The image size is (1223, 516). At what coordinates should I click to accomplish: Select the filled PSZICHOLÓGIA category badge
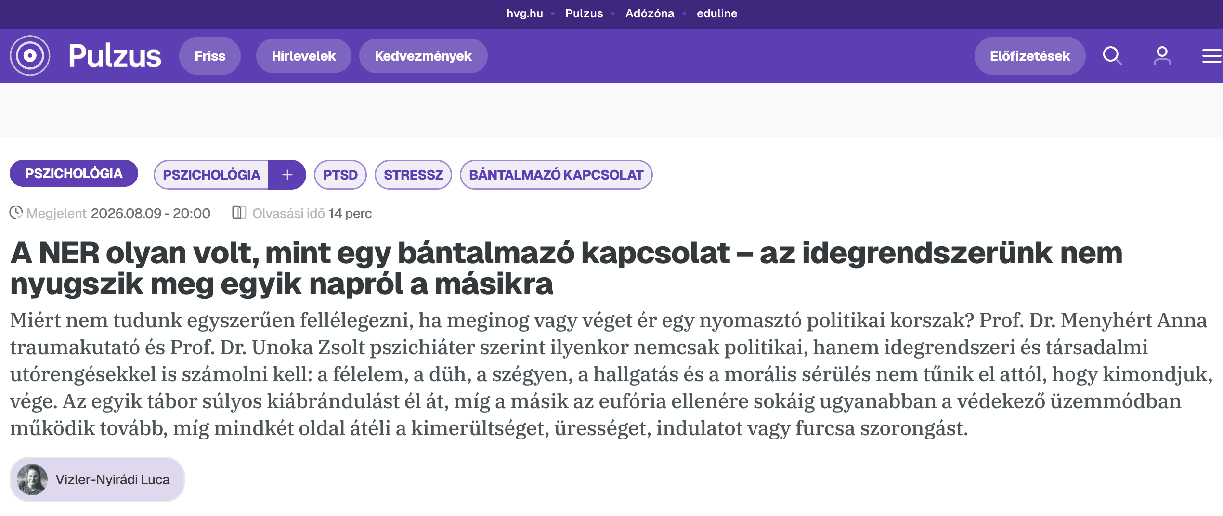tap(74, 173)
